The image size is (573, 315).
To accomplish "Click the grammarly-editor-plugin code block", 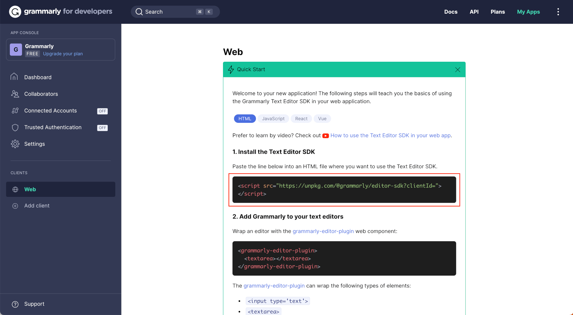I will click(344, 258).
